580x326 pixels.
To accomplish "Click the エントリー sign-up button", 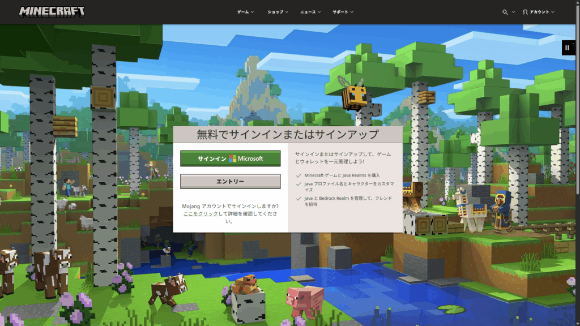I will [x=231, y=182].
